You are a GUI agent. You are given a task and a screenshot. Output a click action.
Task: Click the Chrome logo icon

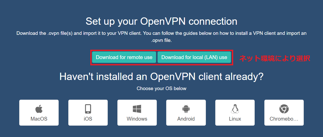(284, 109)
